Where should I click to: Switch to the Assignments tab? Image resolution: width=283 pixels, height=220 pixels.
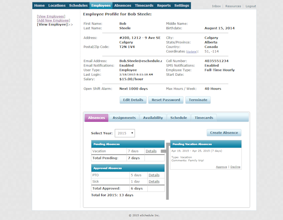click(x=124, y=118)
